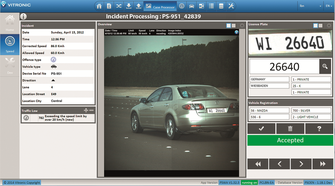Screen dimensions: 335x186
Task: Click the info icon beside incident title
Action: coord(23,16)
